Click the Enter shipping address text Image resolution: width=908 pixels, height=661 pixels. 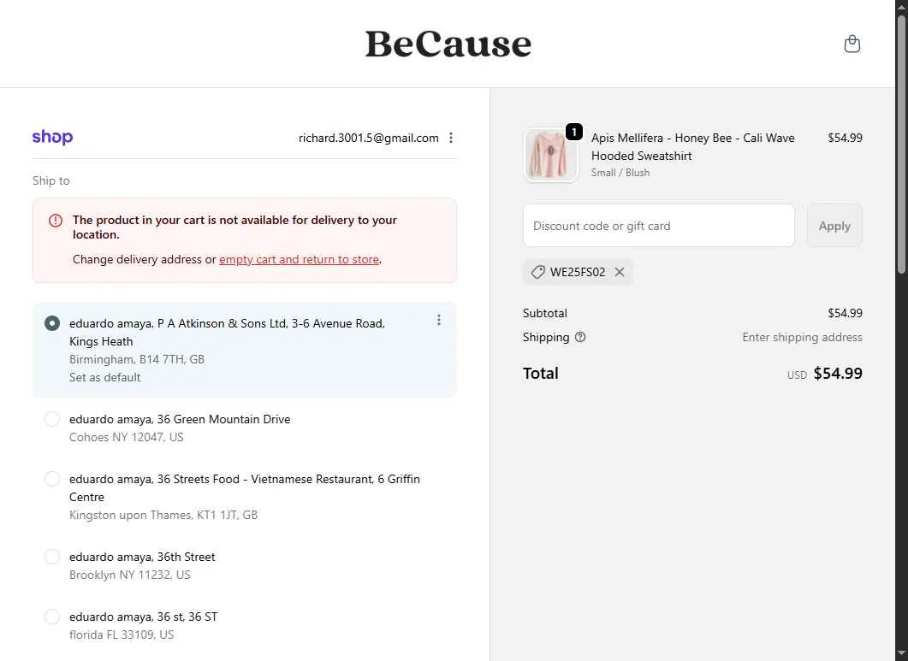click(802, 337)
